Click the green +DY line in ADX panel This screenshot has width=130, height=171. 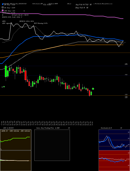[x=15, y=139]
